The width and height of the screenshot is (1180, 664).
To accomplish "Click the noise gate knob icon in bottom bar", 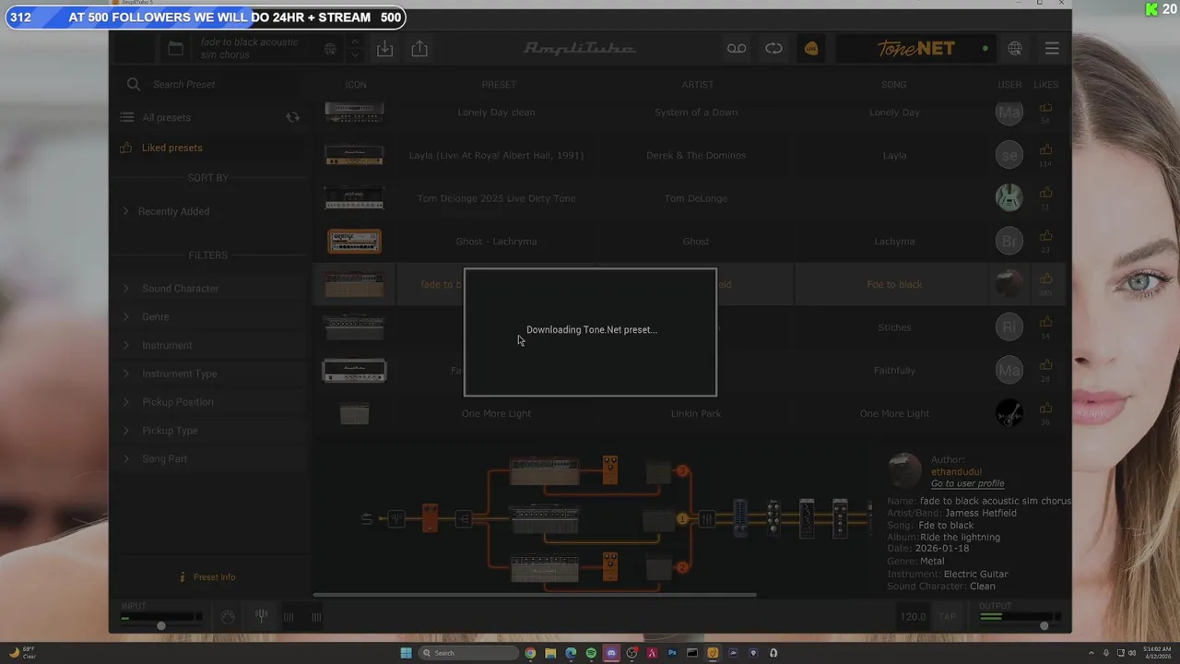I will click(x=228, y=616).
